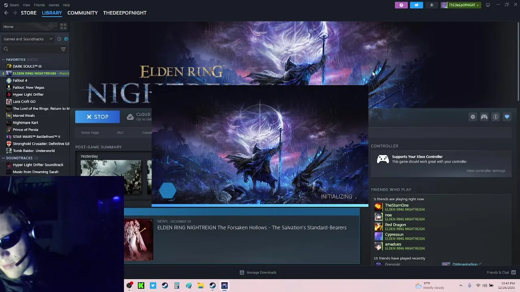
Task: Show game information icon
Action: tap(496, 117)
